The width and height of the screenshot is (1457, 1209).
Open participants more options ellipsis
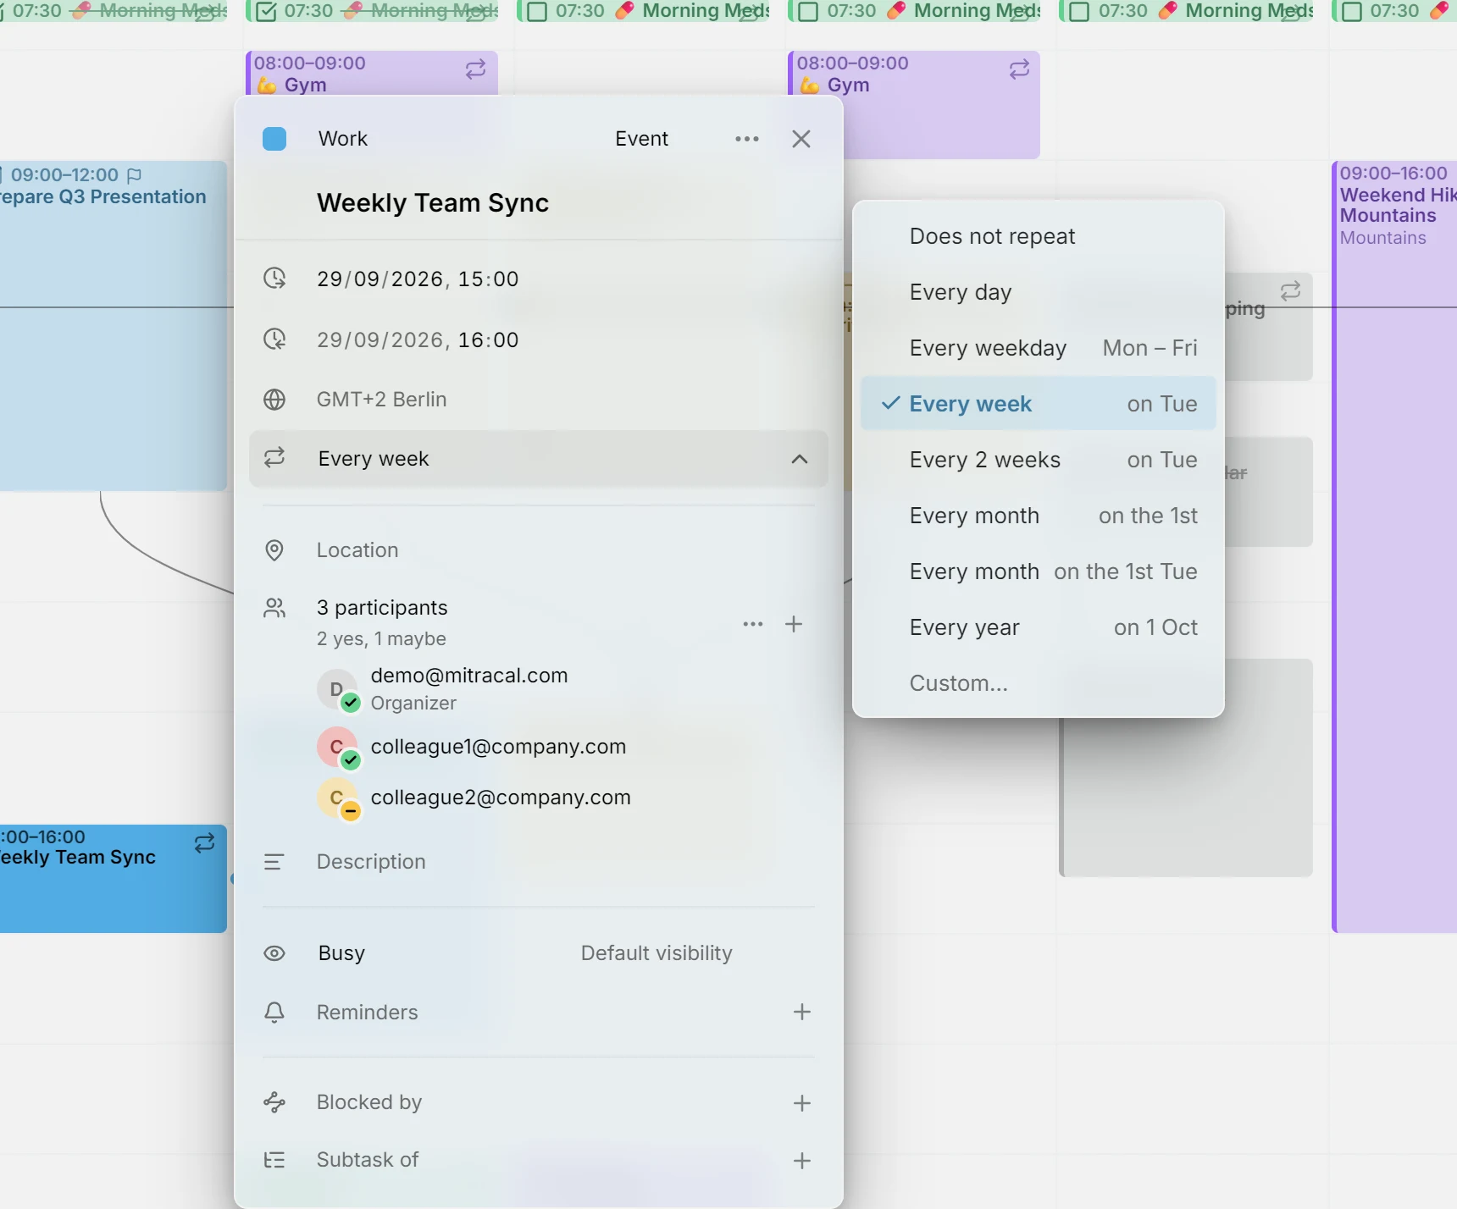click(753, 625)
